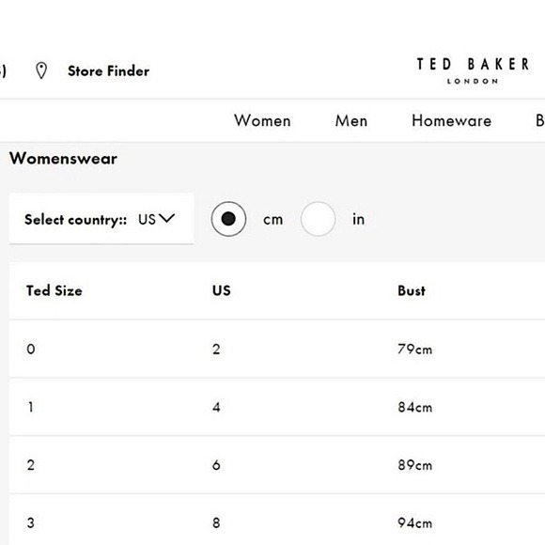The height and width of the screenshot is (545, 545).
Task: Select the row with 84cm bust
Action: coord(277,407)
